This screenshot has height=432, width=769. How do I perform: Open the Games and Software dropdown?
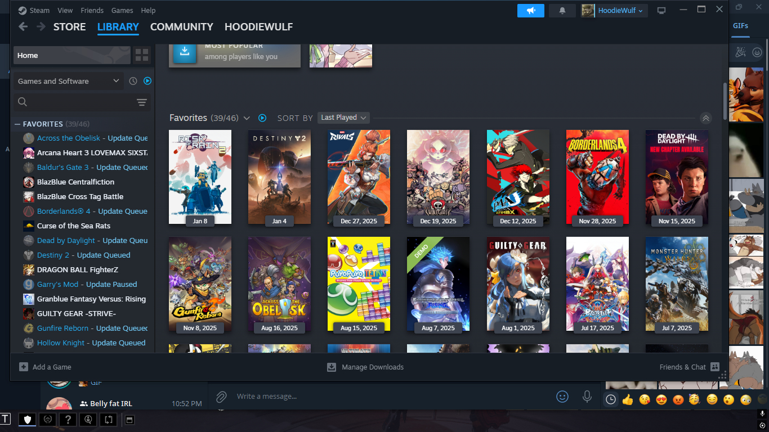pos(68,81)
